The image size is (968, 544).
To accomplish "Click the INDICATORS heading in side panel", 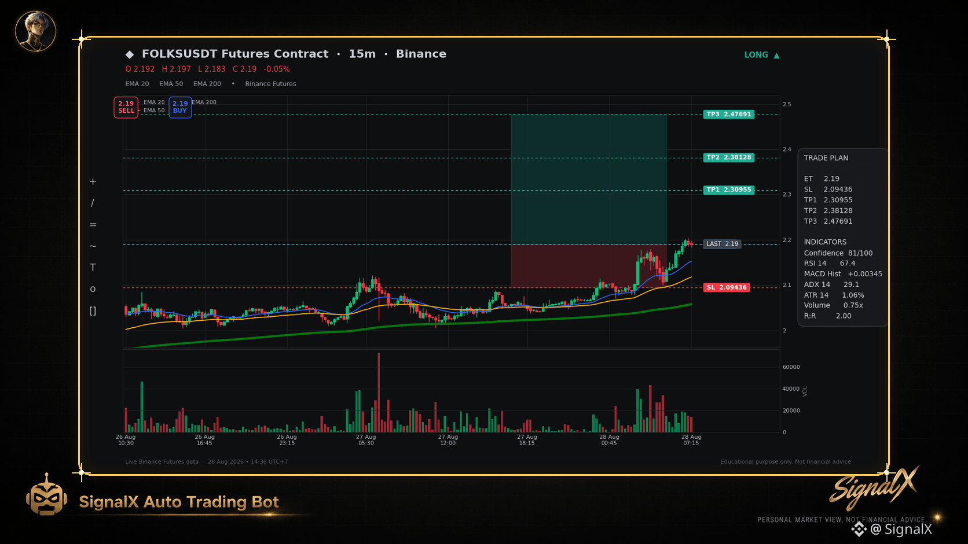I will 825,242.
